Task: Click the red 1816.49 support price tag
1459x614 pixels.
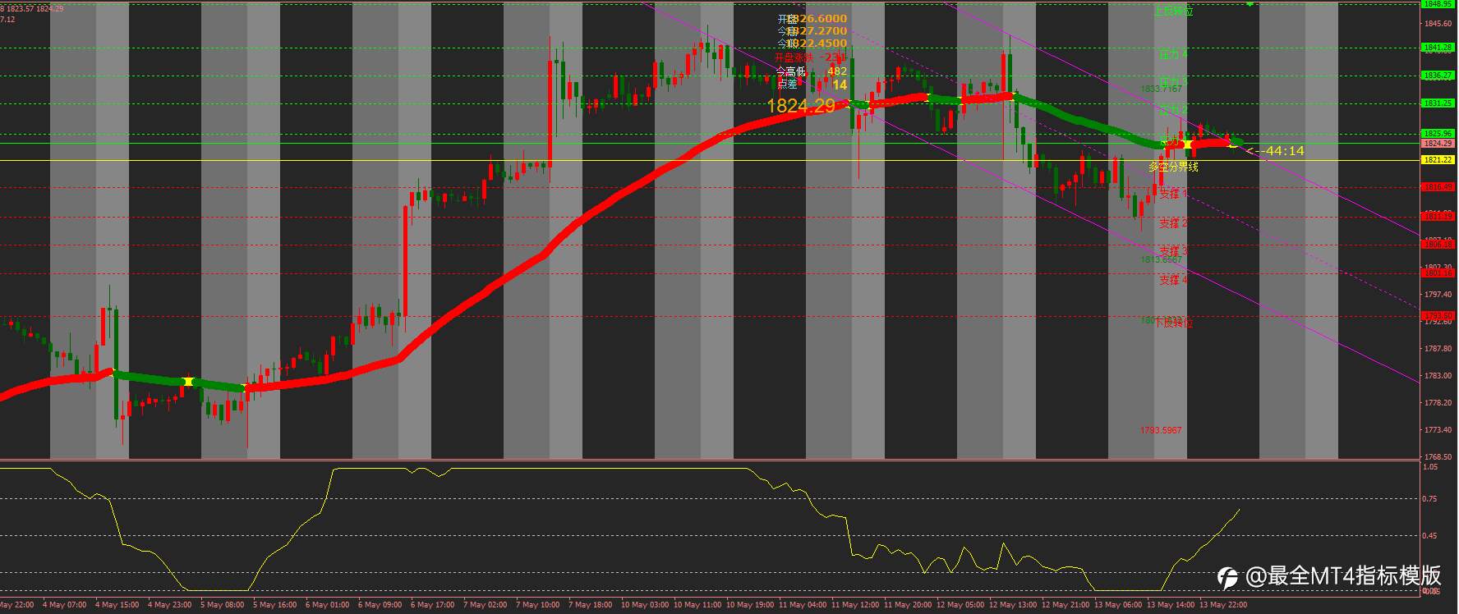Action: 1438,187
